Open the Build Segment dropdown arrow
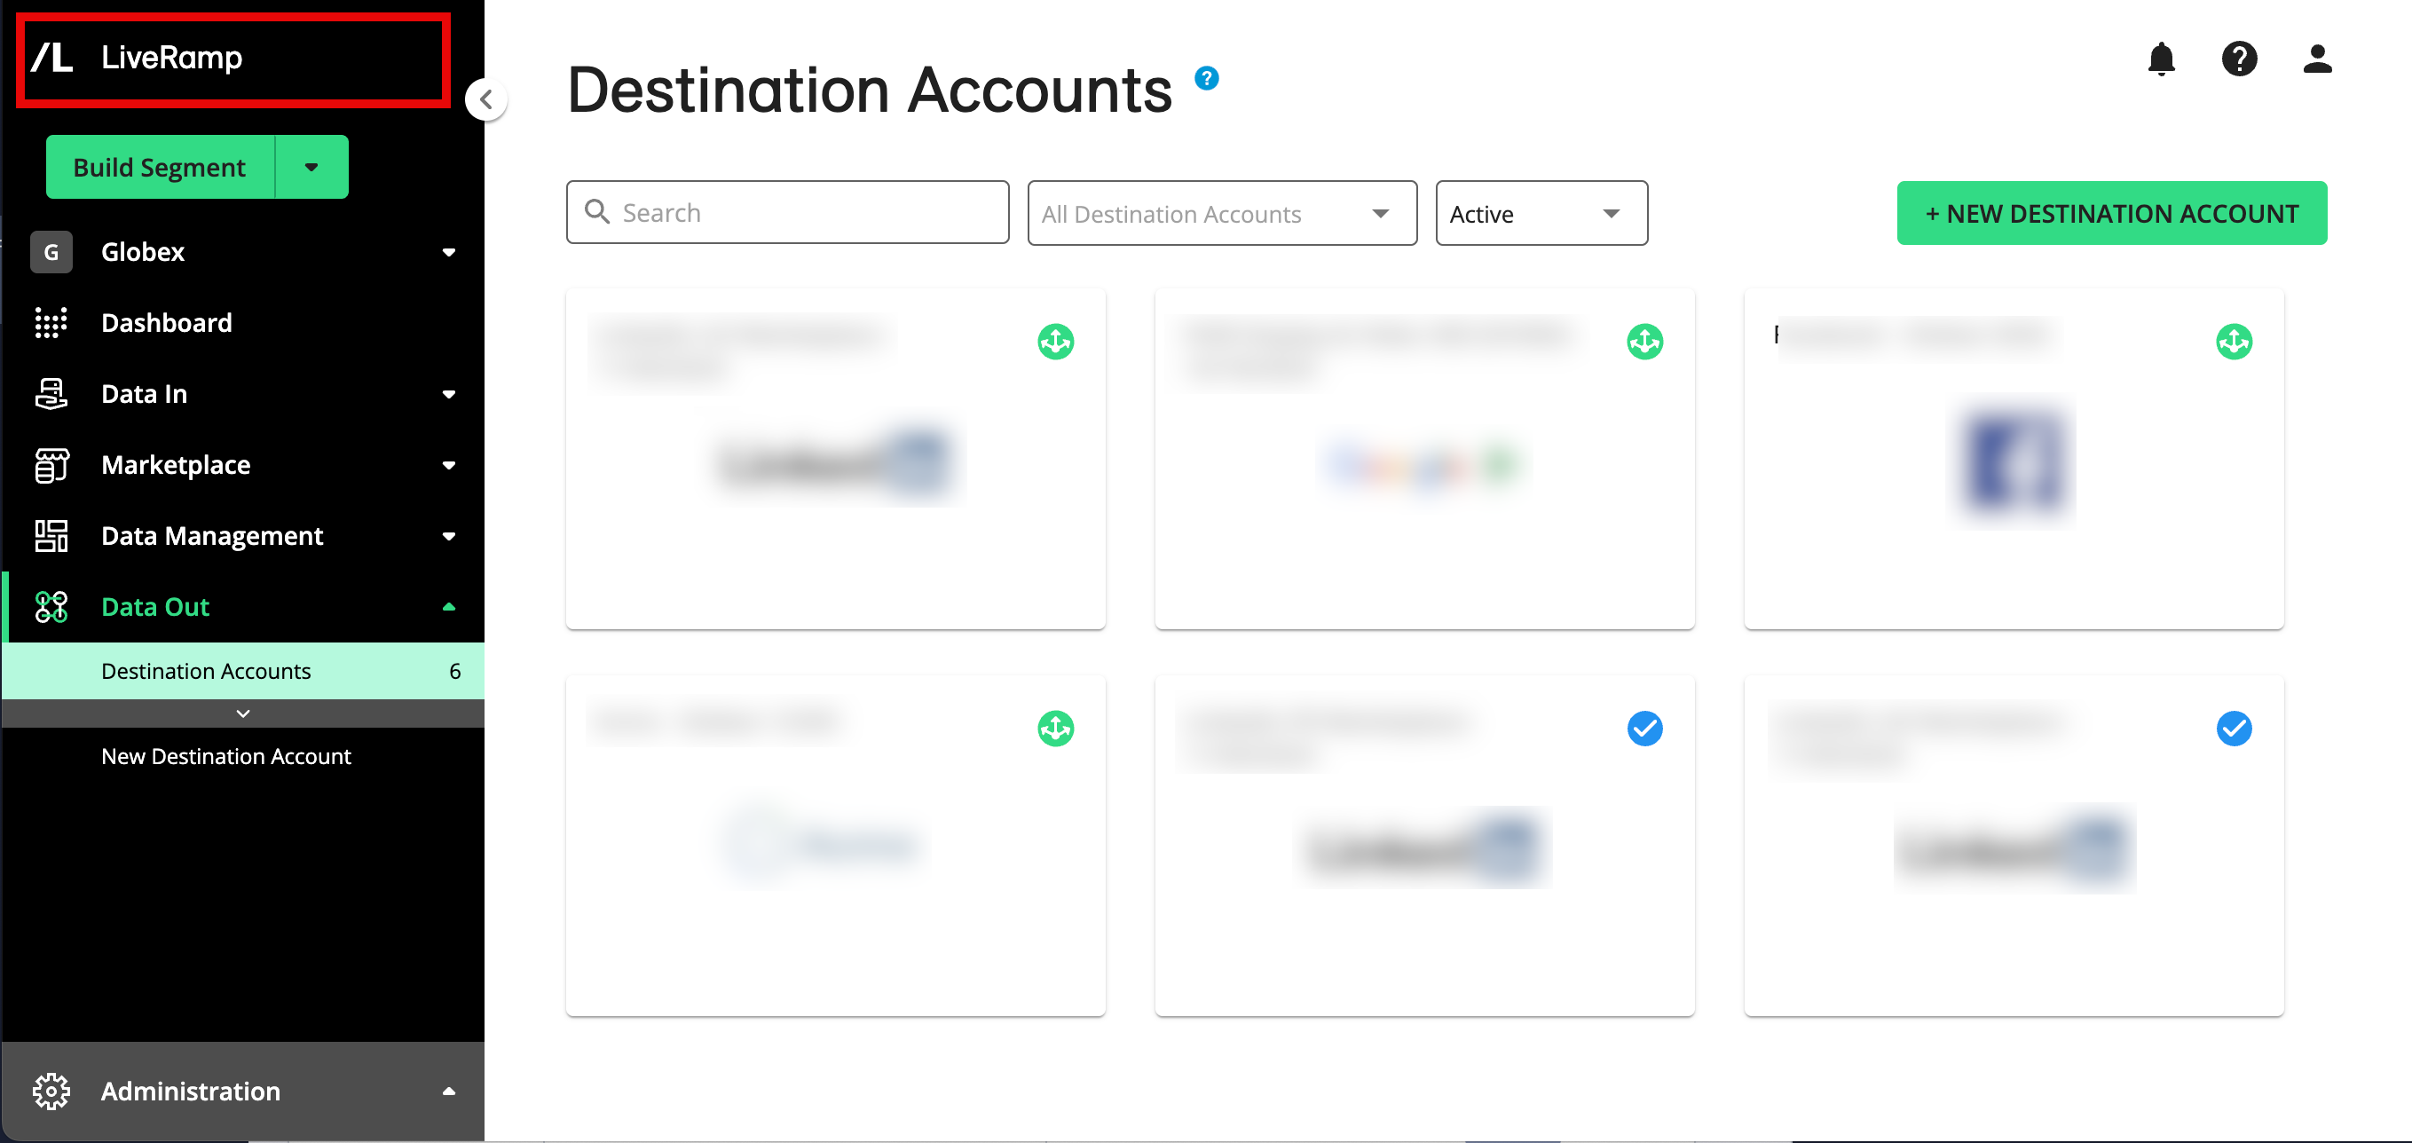 click(311, 167)
